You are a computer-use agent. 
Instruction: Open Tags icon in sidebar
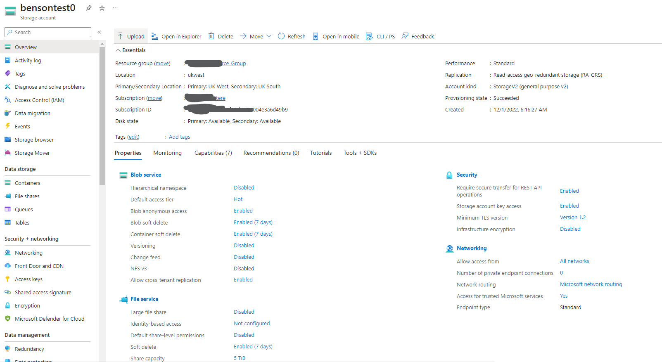7,73
